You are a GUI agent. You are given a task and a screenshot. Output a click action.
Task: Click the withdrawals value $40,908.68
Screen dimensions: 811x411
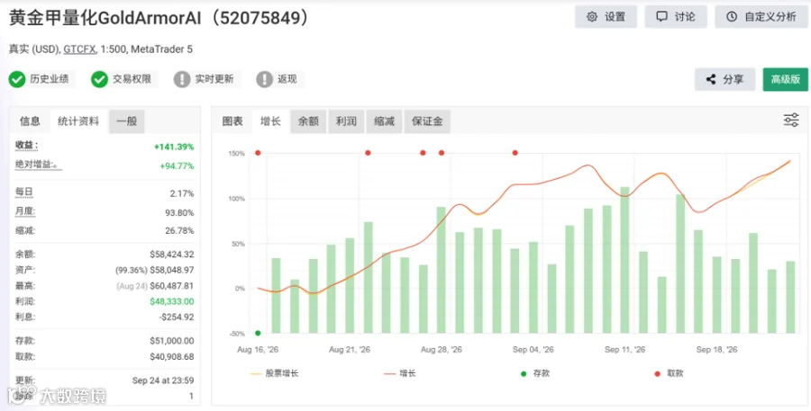(x=172, y=357)
